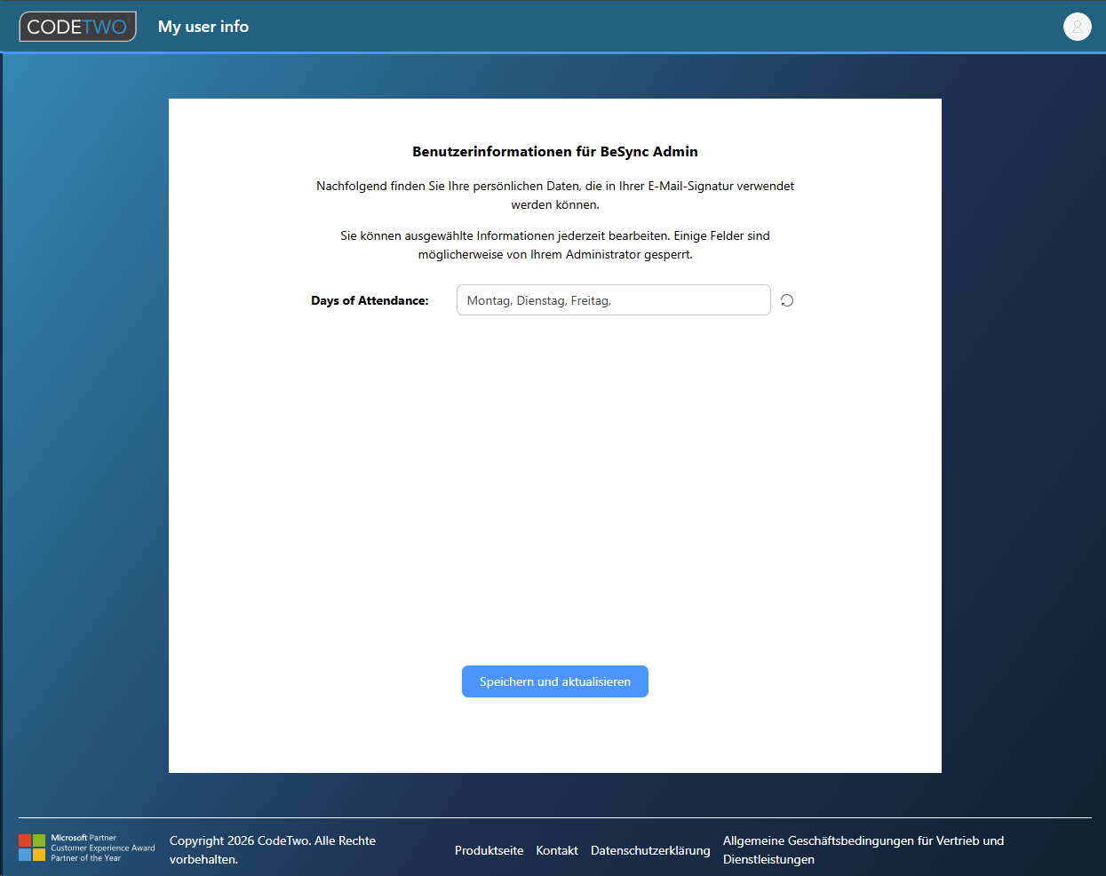Click the CodeTwo logo
This screenshot has height=876, width=1106.
click(x=78, y=27)
